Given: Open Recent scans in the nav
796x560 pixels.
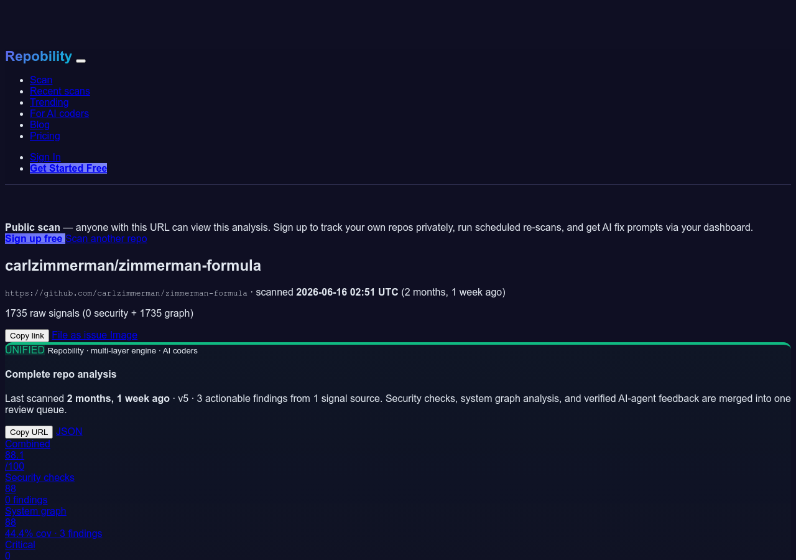Looking at the screenshot, I should [60, 91].
